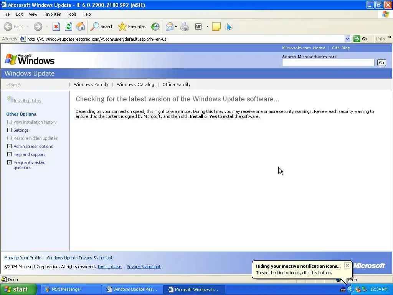
Task: Open the View menu
Action: tap(33, 14)
